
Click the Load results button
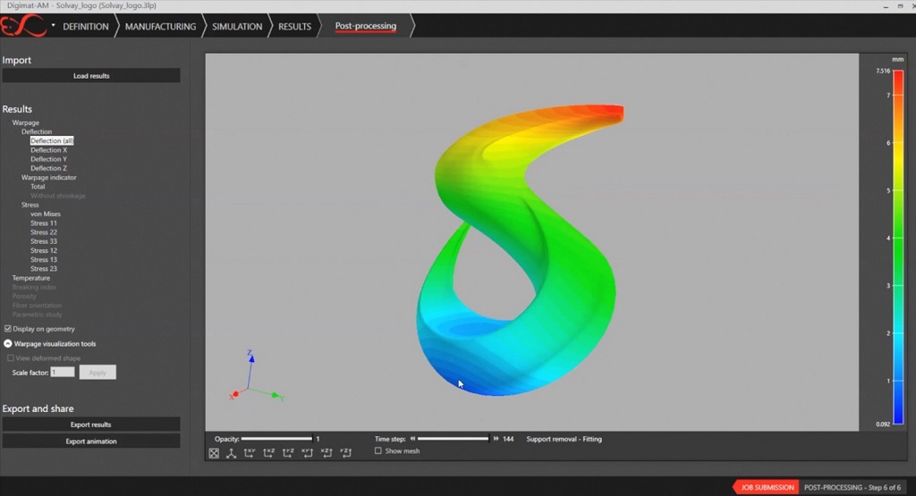[x=91, y=76]
